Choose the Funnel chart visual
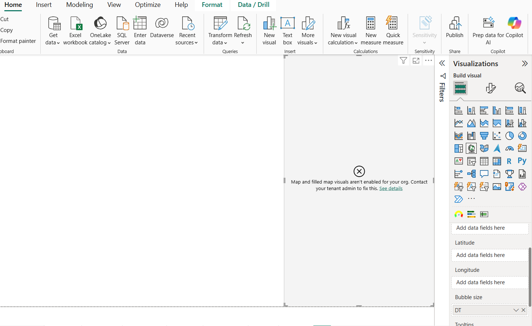 484,136
